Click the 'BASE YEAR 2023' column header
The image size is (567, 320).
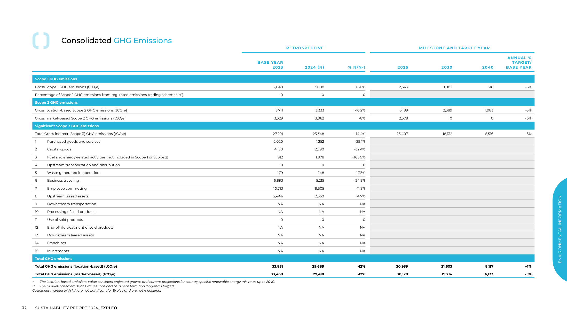[x=270, y=65]
